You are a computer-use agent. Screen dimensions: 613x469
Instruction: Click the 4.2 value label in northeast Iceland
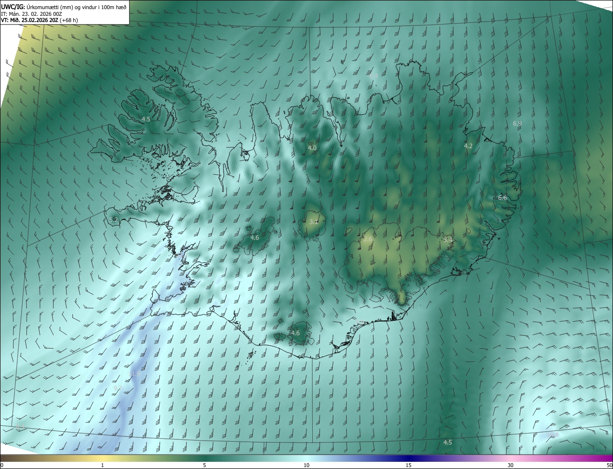coord(468,146)
